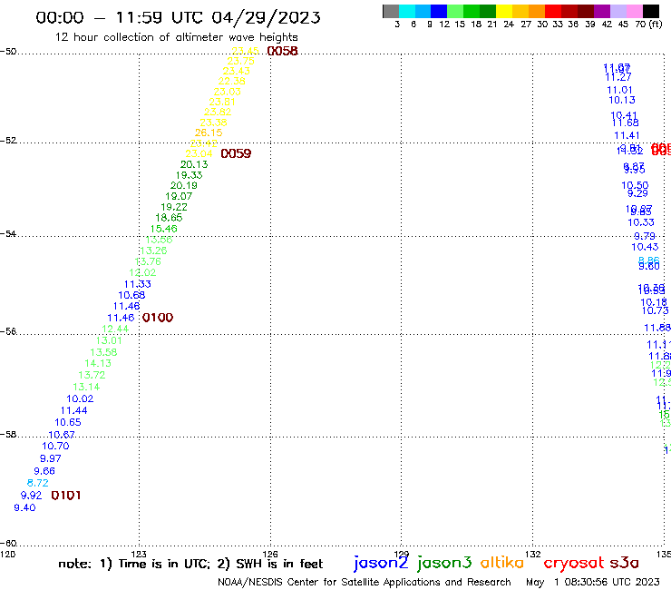This screenshot has height=590, width=671.
Task: Click the 11.27 value on right track
Action: pyautogui.click(x=618, y=77)
